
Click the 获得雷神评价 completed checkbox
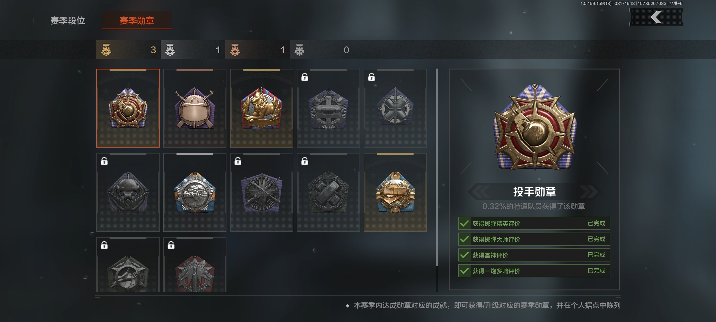[464, 255]
